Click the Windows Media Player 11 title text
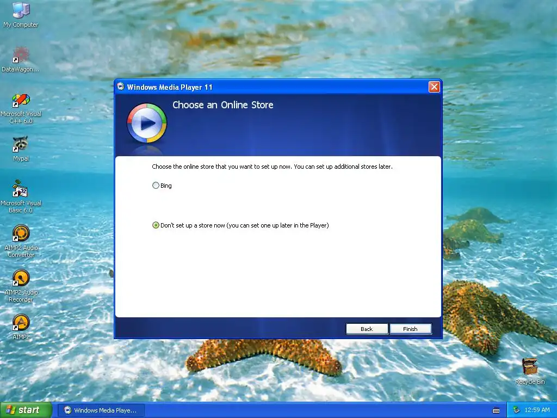This screenshot has height=418, width=557. point(170,87)
